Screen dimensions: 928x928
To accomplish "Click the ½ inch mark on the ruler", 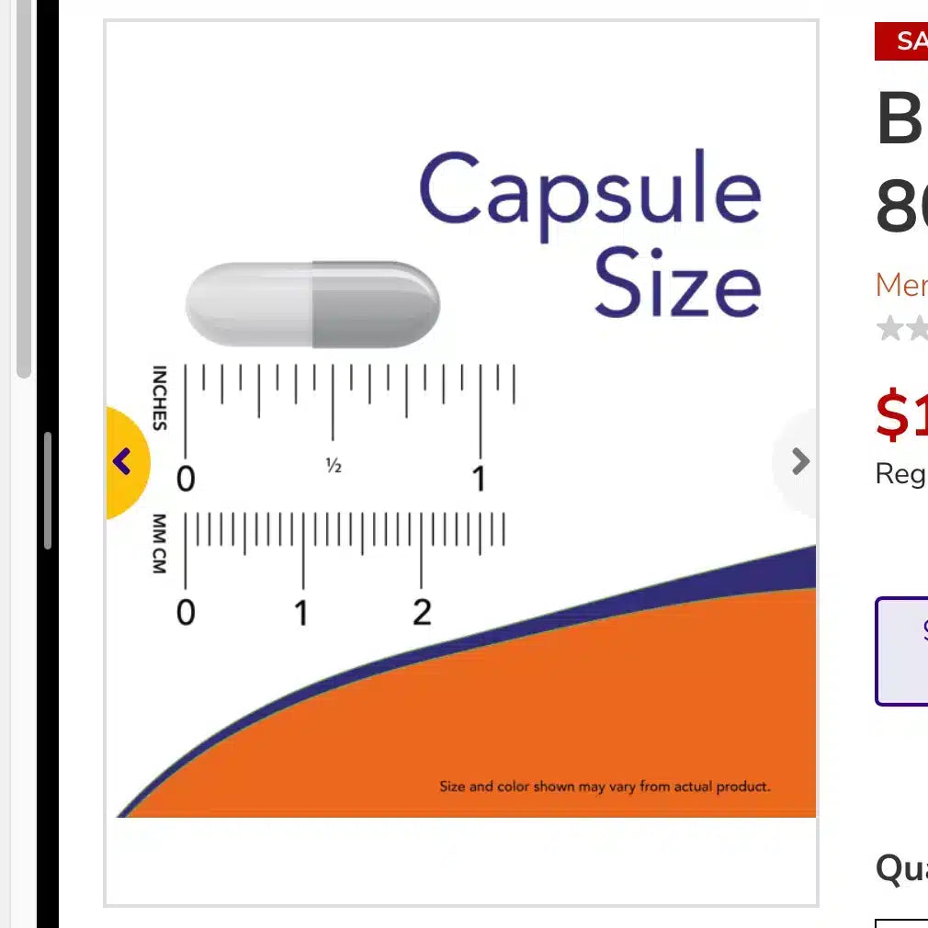I will coord(334,466).
